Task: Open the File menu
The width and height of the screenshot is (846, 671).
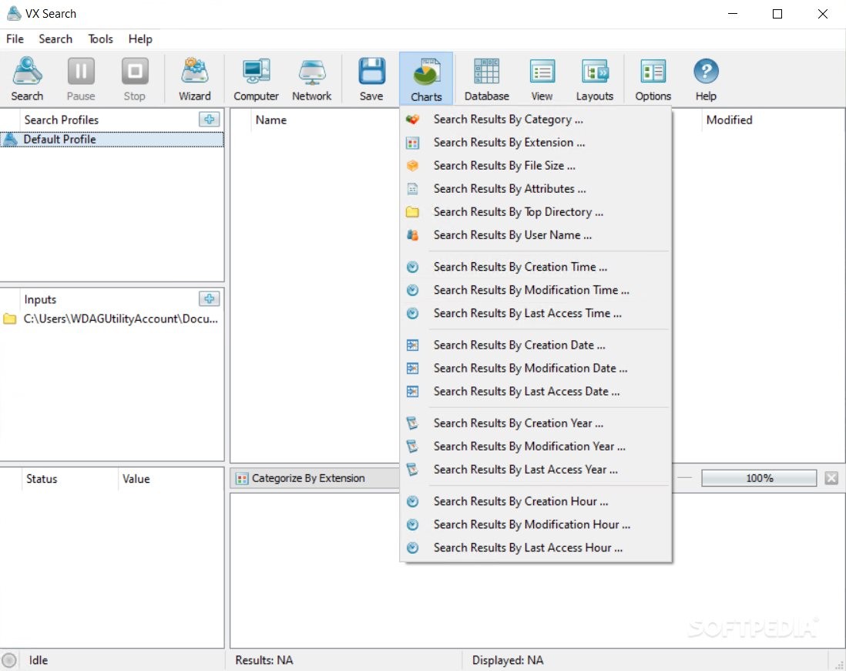Action: coord(15,39)
